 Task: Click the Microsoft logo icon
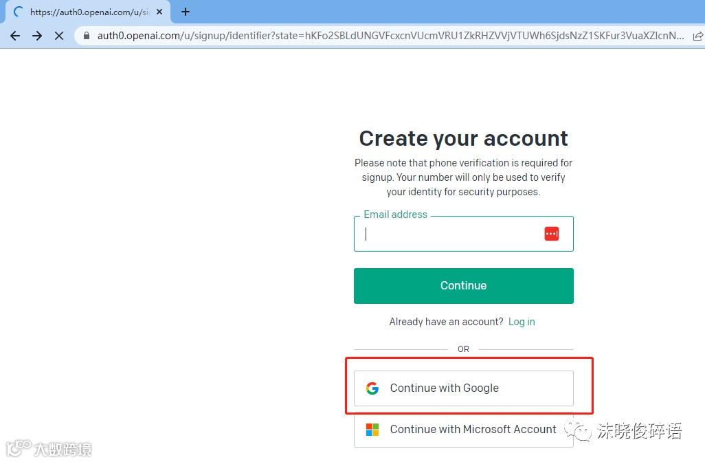click(x=372, y=430)
